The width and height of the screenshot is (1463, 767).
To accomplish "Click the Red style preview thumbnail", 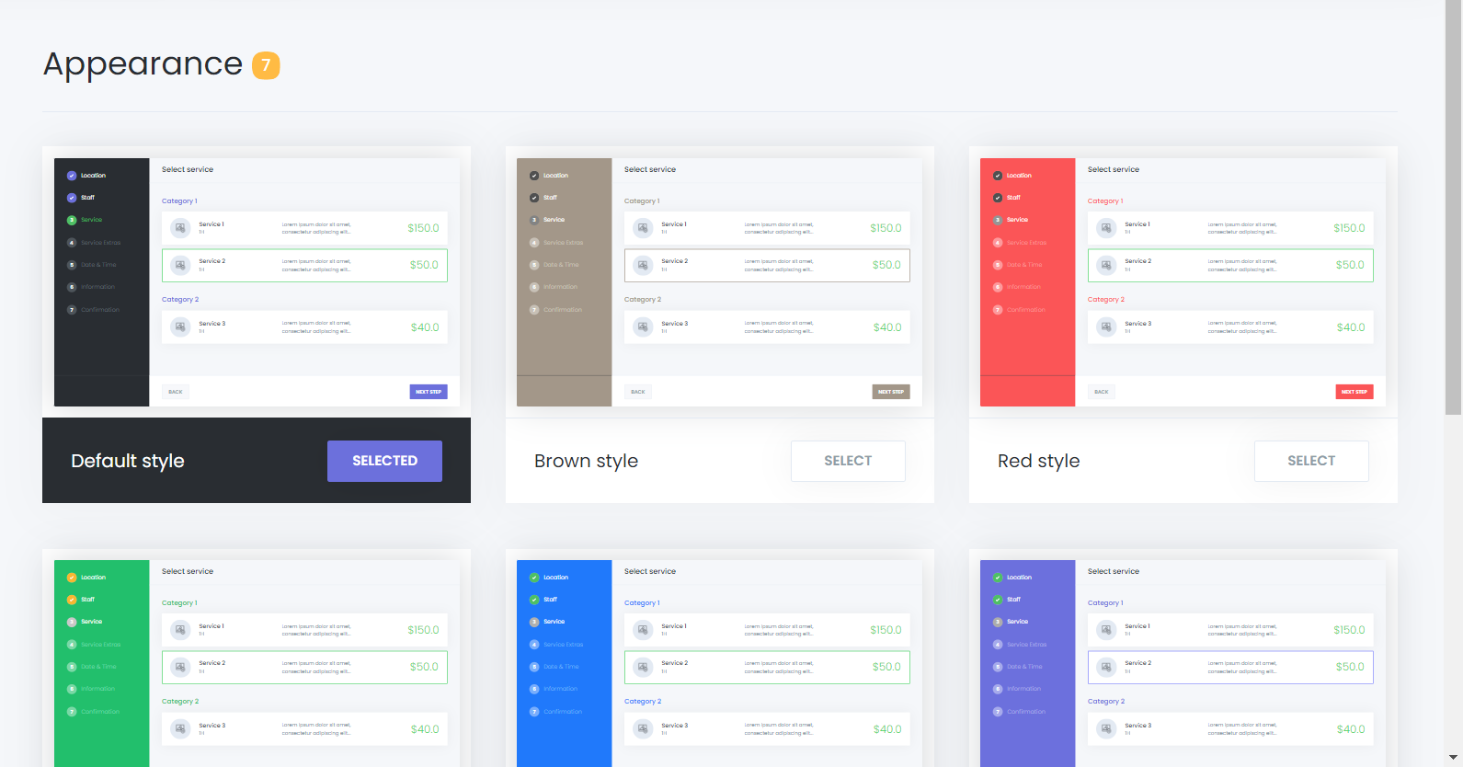I will tap(1183, 281).
